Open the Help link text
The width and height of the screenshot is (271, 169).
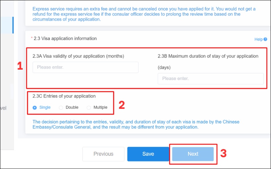pos(258,40)
